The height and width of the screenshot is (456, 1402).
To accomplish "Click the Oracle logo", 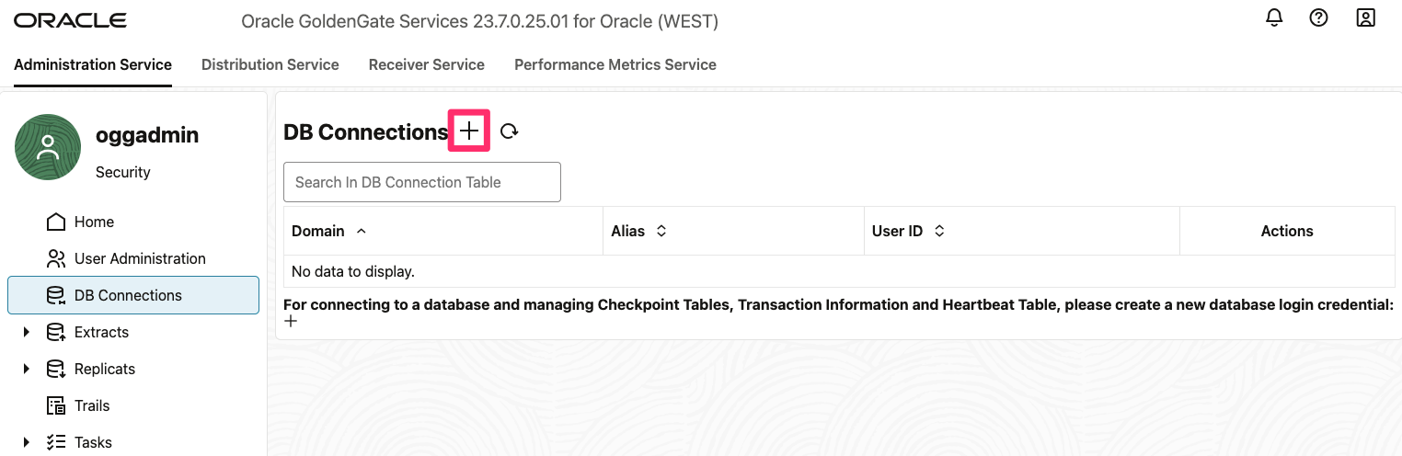I will [x=70, y=20].
